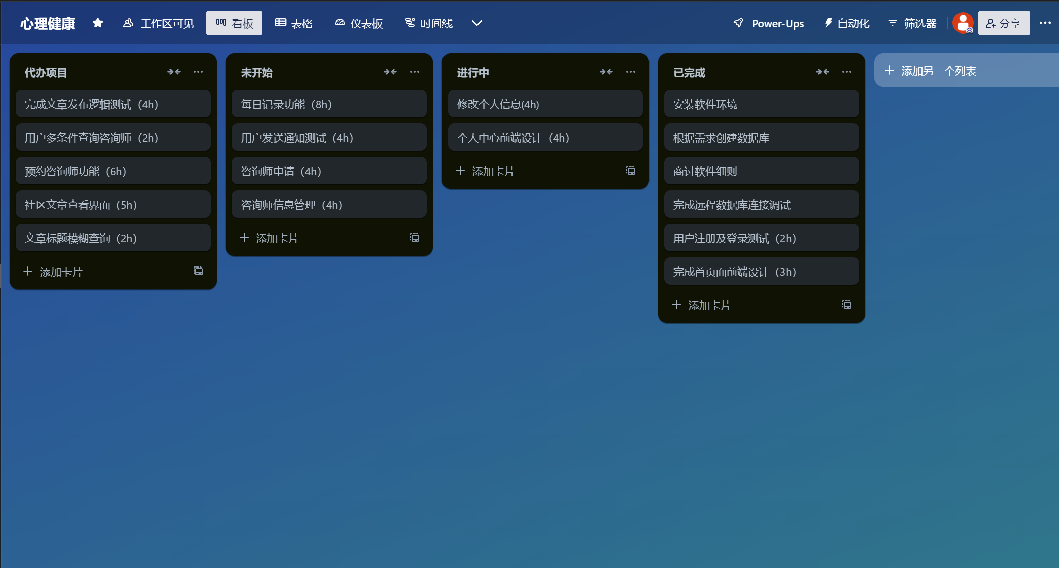The width and height of the screenshot is (1059, 568).
Task: Collapse the 已完成 list
Action: pyautogui.click(x=823, y=72)
